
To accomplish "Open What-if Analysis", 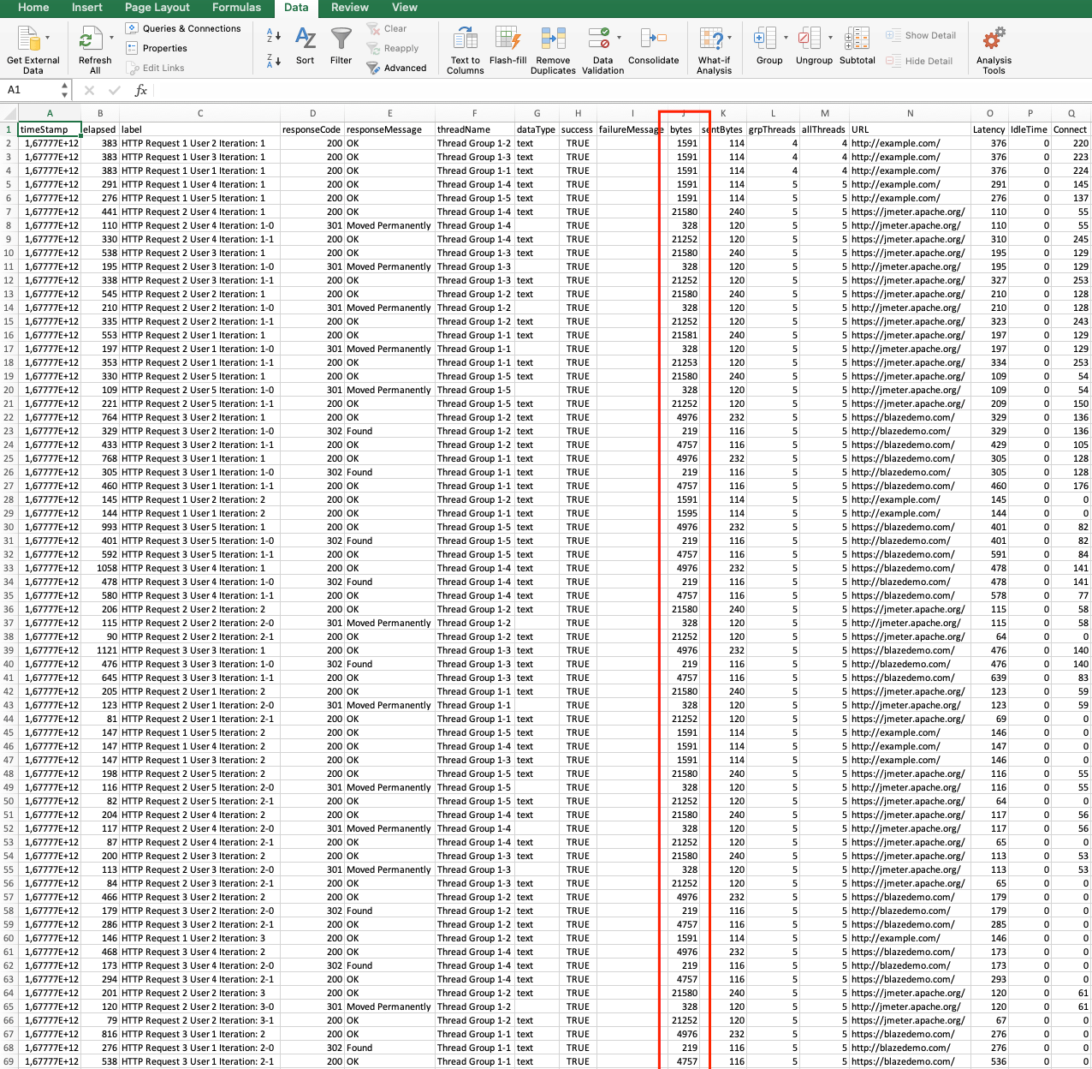I will pos(714,51).
